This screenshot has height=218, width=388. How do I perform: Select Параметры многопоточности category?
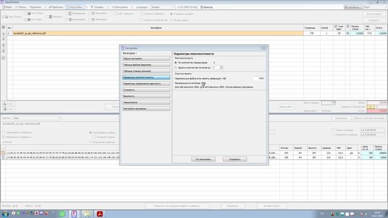click(146, 78)
